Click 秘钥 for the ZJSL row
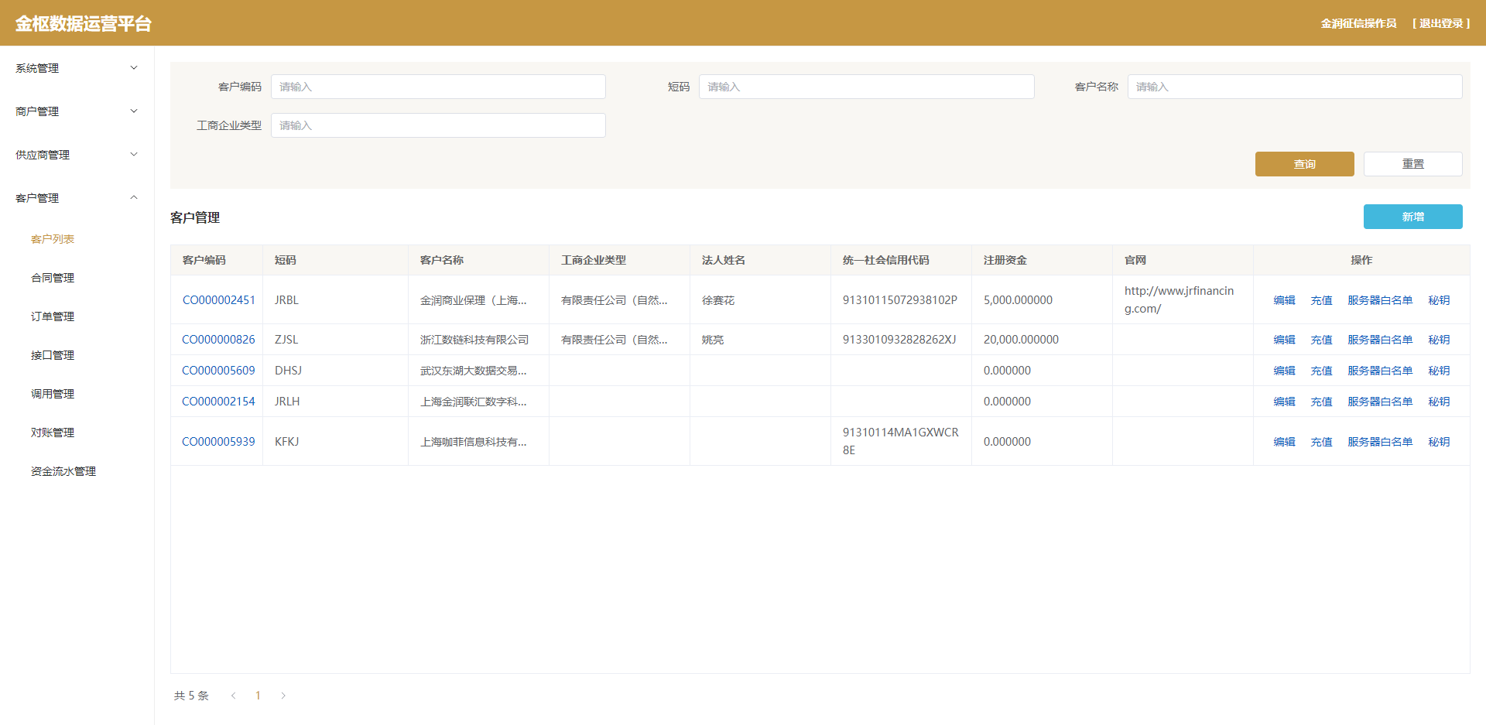The height and width of the screenshot is (725, 1486). [1440, 340]
